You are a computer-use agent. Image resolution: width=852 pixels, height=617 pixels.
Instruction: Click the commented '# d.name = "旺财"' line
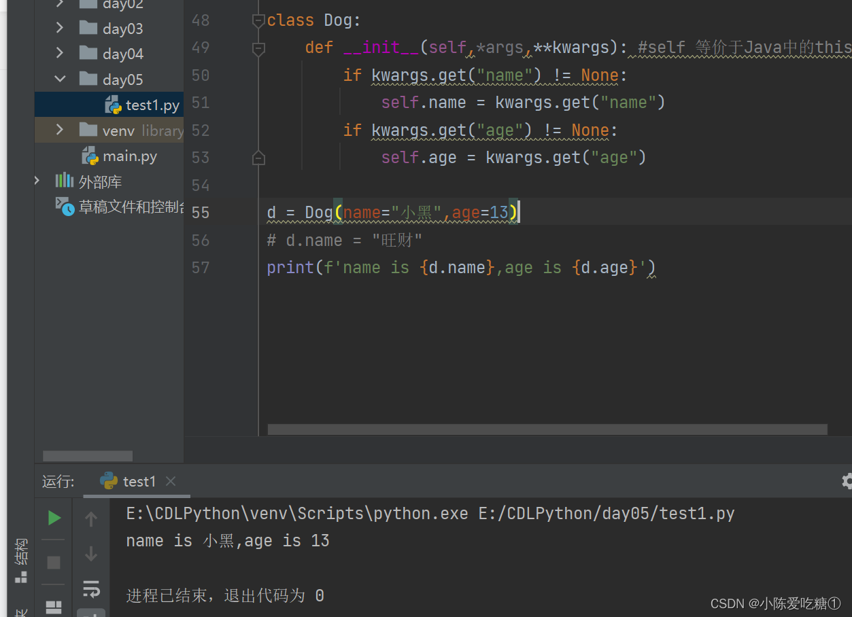click(x=345, y=240)
